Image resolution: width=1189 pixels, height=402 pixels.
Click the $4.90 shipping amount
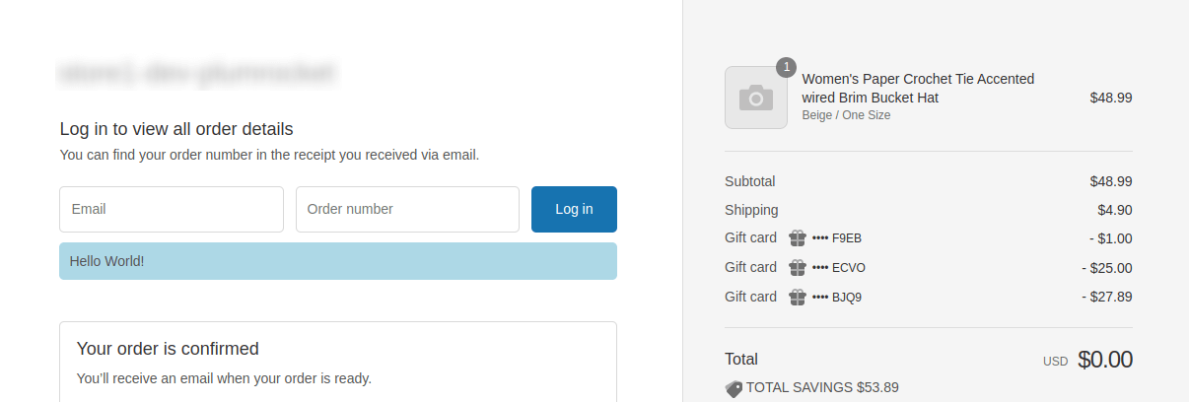tap(1114, 210)
